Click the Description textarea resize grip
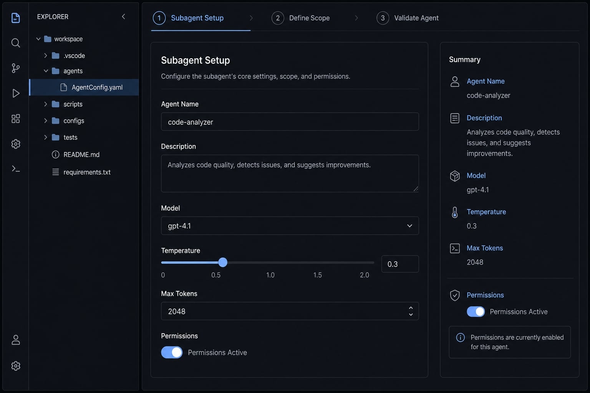This screenshot has height=393, width=590. 416,189
